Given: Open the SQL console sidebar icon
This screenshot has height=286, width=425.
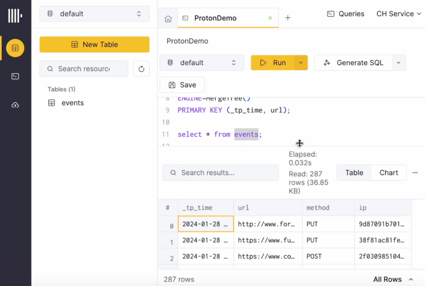Looking at the screenshot, I should pos(15,76).
